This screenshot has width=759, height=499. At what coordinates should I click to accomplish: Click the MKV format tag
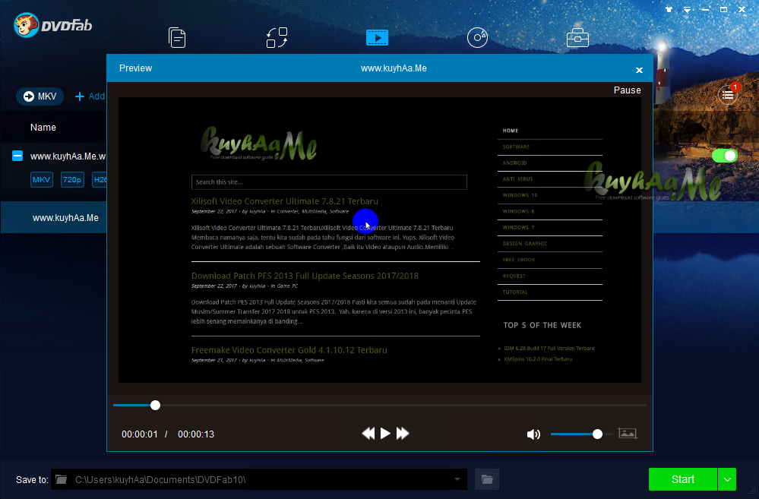tap(42, 179)
